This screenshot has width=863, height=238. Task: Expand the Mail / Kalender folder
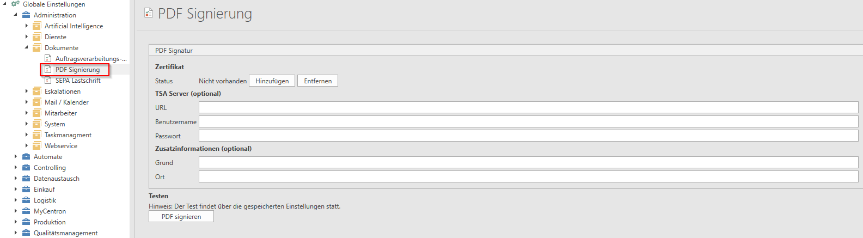[x=26, y=102]
